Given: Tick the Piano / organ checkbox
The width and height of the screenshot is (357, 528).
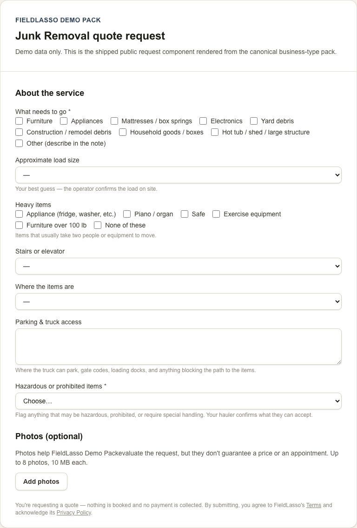Looking at the screenshot, I should click(127, 214).
